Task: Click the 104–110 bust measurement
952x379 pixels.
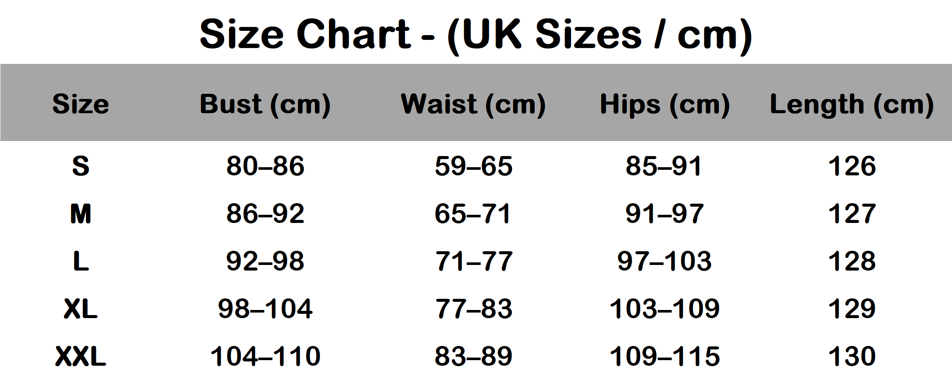Action: click(x=265, y=357)
